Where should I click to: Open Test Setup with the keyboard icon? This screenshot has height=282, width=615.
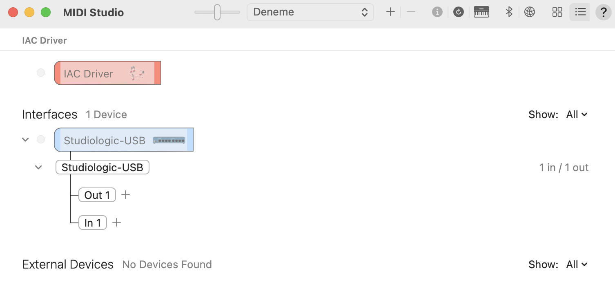(481, 12)
